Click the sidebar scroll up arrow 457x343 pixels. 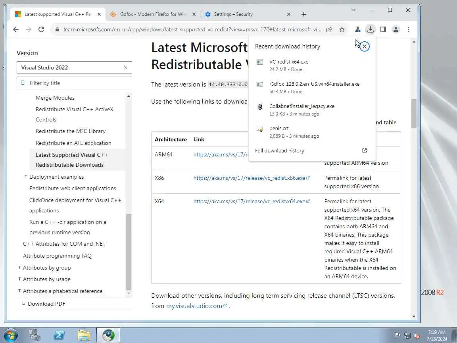click(x=129, y=96)
